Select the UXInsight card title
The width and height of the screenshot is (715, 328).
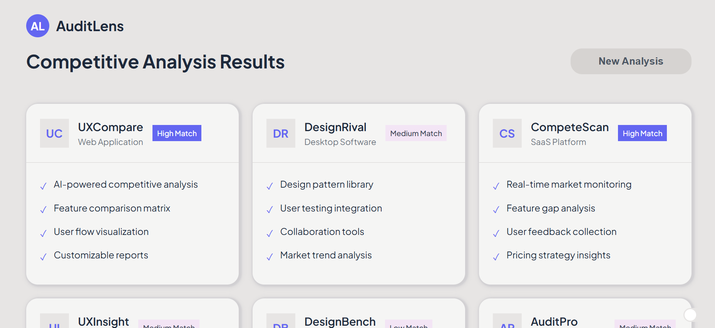pos(103,321)
